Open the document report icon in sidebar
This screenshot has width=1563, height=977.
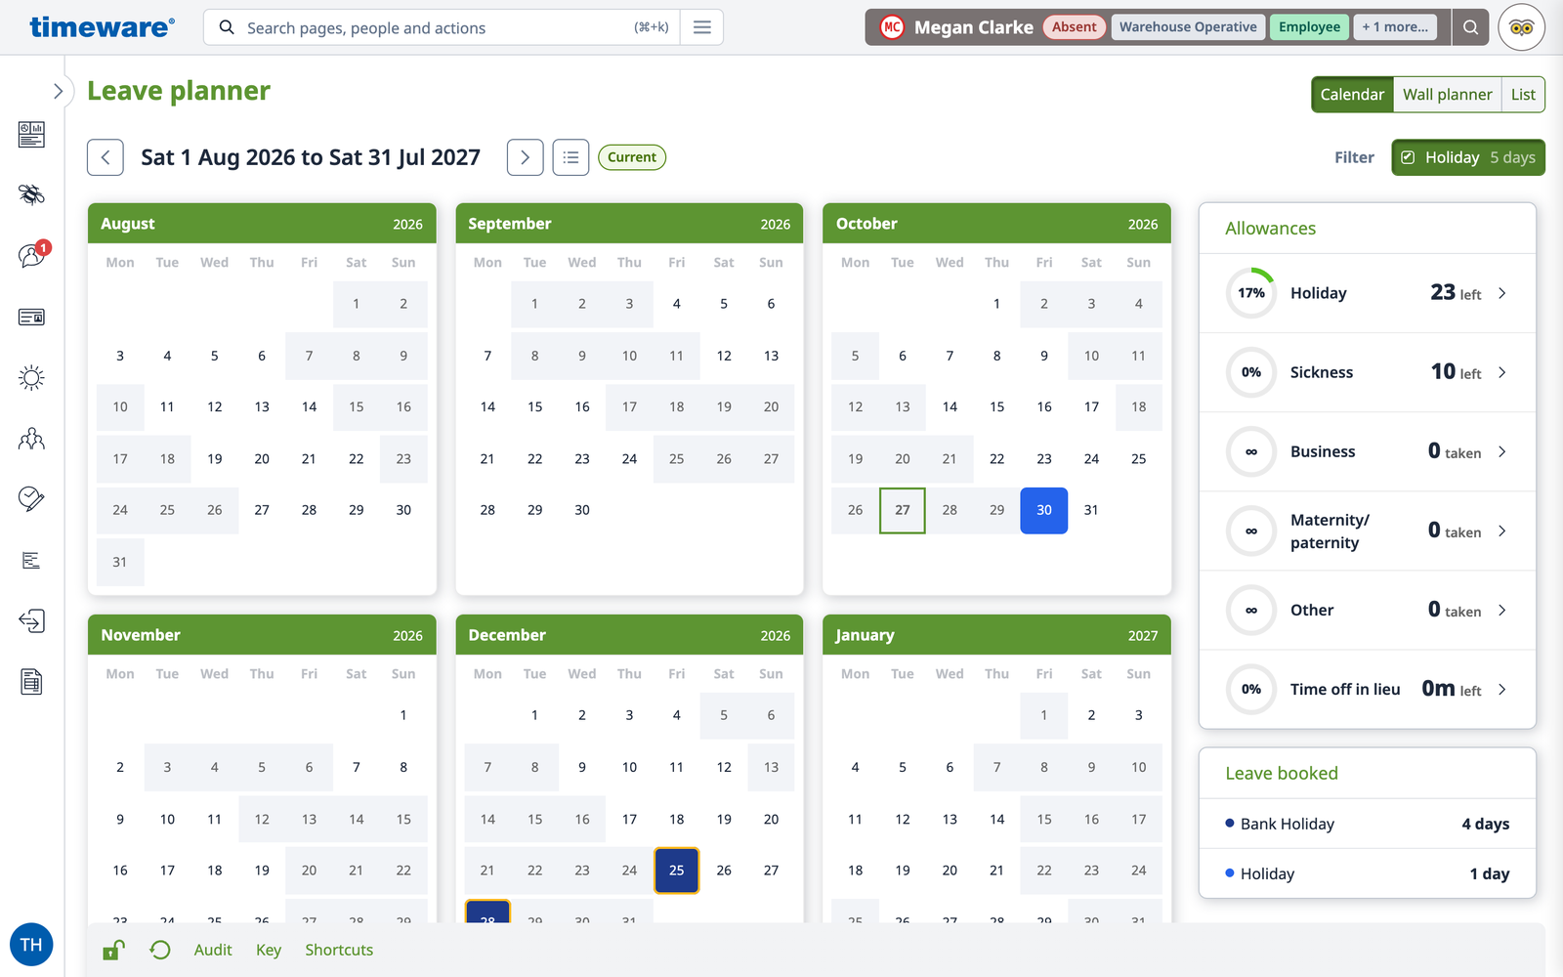coord(31,682)
